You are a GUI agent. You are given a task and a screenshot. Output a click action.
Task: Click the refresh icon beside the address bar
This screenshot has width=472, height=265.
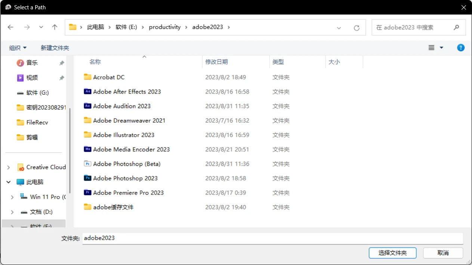click(357, 28)
